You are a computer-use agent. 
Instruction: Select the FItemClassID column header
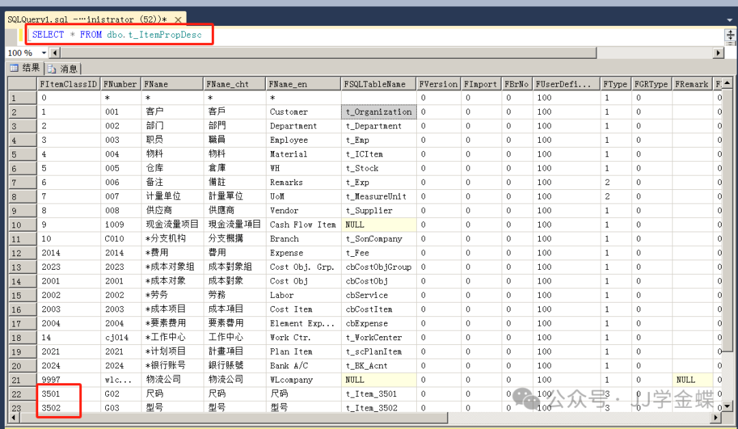coord(68,84)
